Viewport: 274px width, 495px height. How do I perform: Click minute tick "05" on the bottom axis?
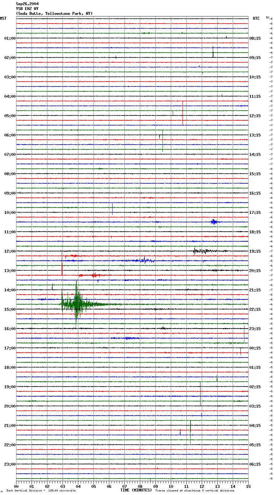click(93, 486)
